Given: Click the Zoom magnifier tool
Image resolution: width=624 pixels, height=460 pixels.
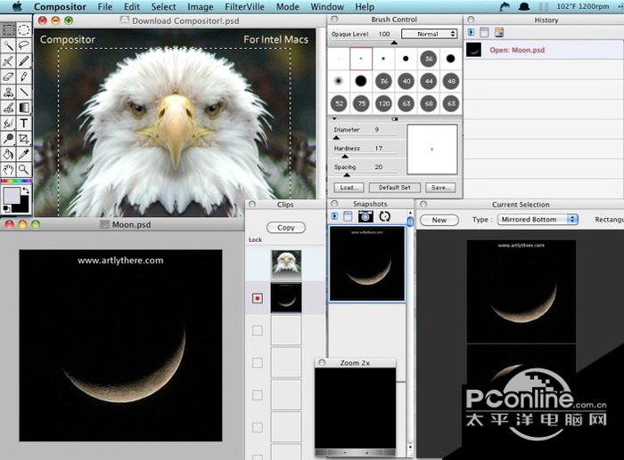Looking at the screenshot, I should point(24,169).
